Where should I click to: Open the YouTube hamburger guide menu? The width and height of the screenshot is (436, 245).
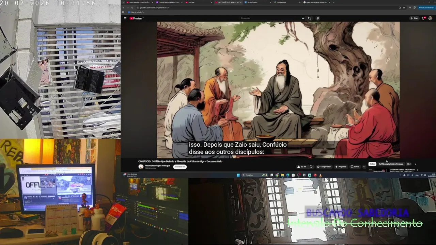pyautogui.click(x=125, y=18)
